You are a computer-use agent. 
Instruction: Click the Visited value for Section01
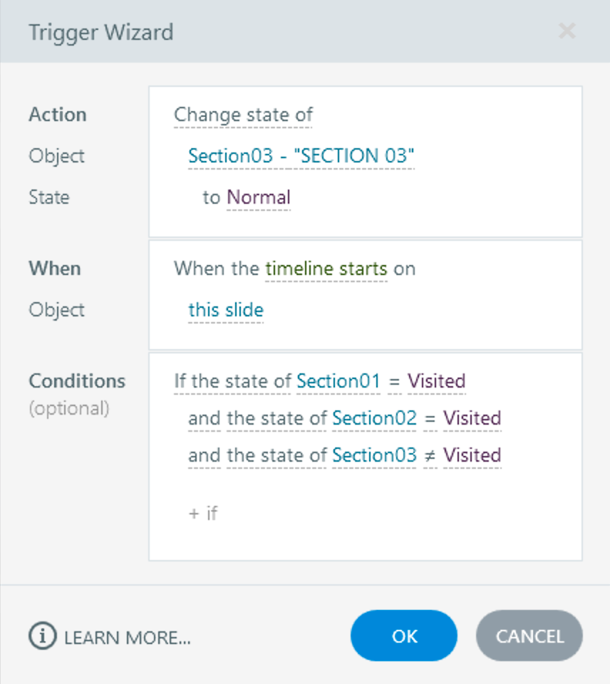(436, 381)
